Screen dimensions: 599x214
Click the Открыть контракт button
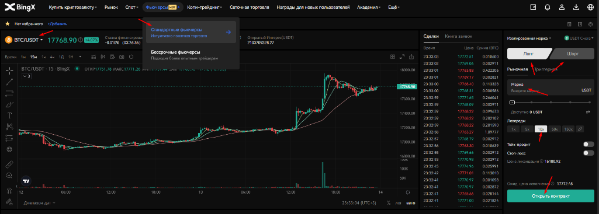550,196
